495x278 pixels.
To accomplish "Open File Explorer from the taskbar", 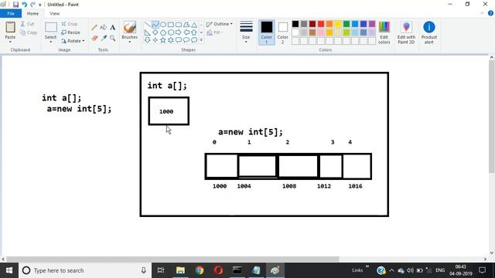I will [x=180, y=270].
